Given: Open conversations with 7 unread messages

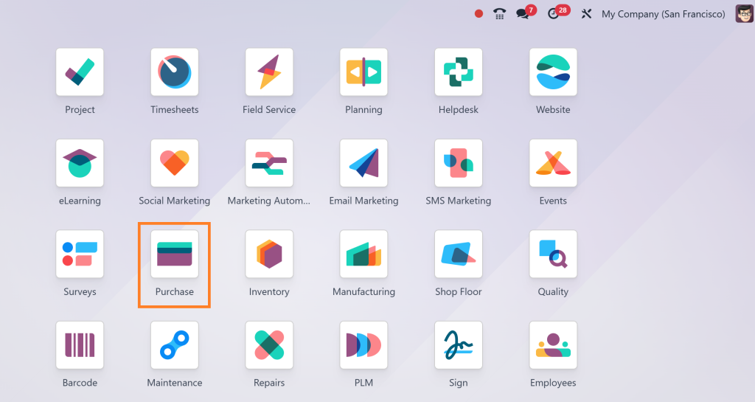Looking at the screenshot, I should [526, 13].
